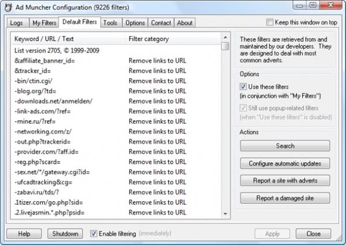Maximize the Ad Muncher Configuration window
This screenshot has width=346, height=245.
click(x=313, y=5)
